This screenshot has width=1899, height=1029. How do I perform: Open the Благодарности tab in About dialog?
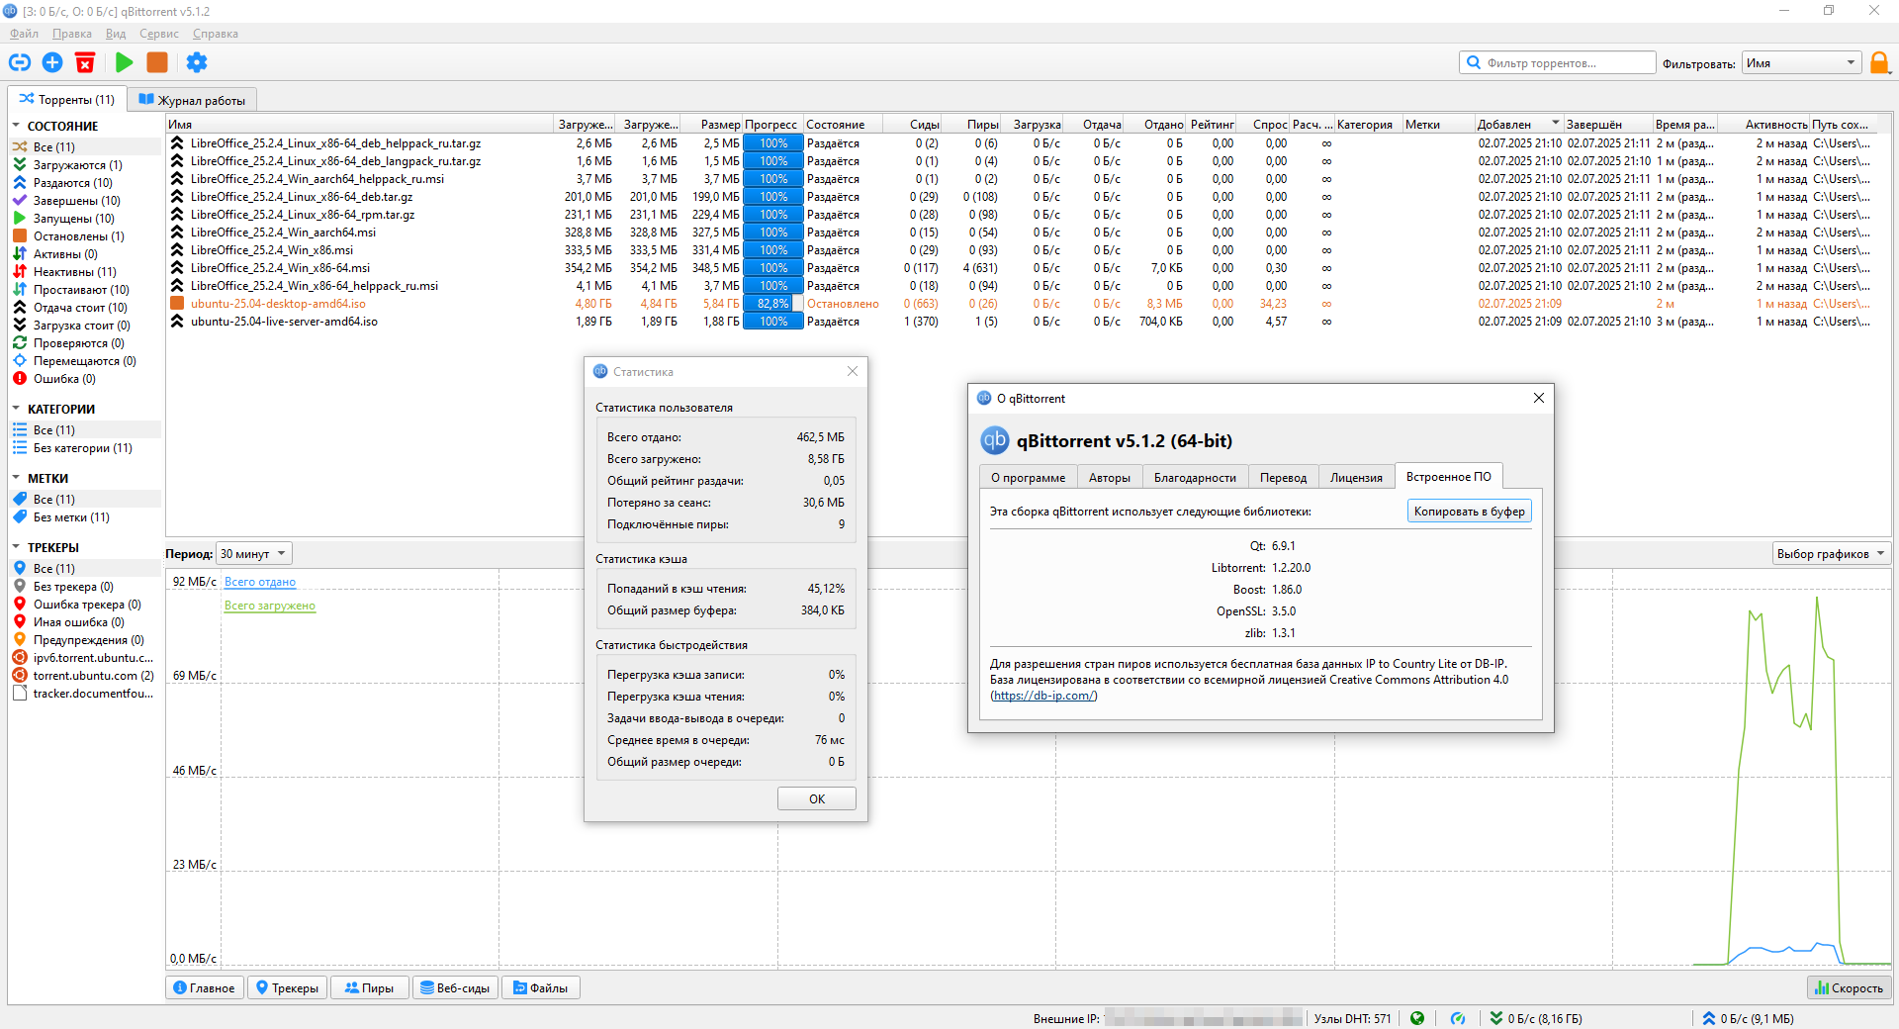1195,477
